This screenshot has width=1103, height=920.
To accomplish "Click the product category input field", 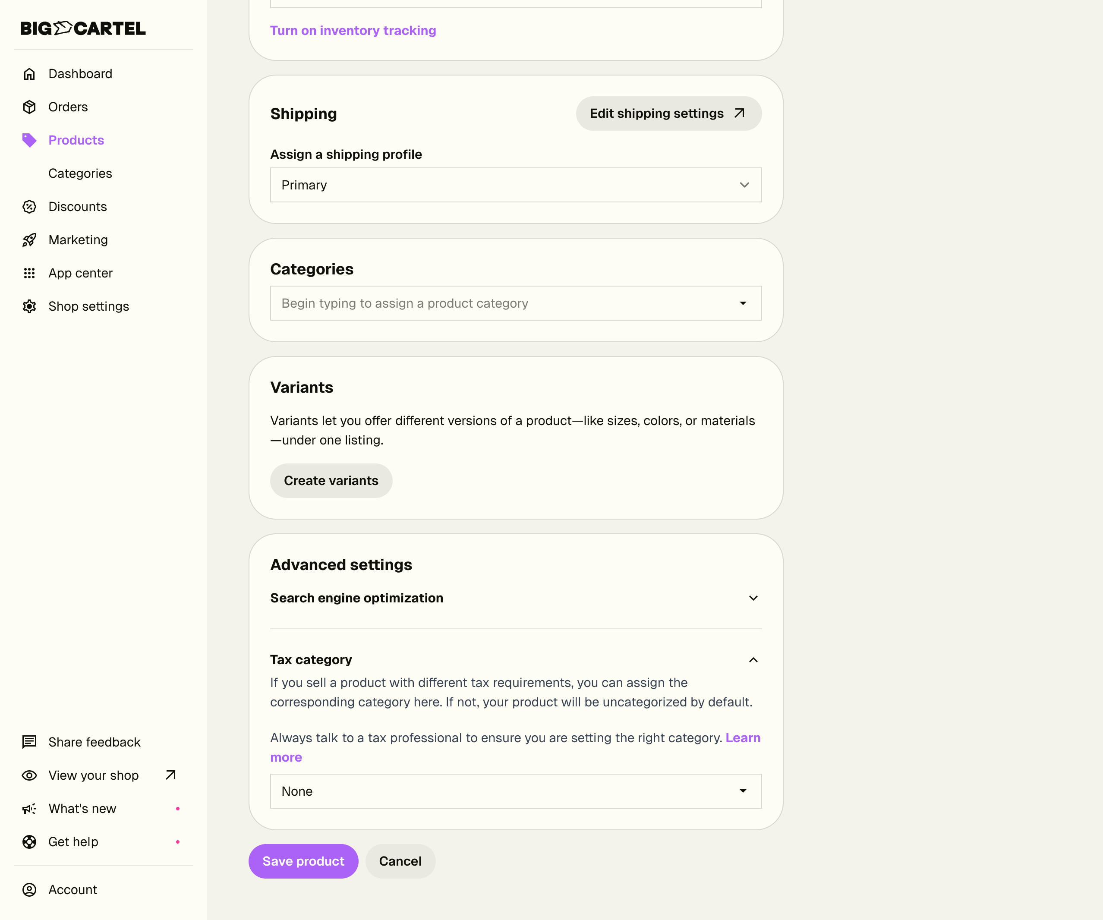I will [504, 303].
